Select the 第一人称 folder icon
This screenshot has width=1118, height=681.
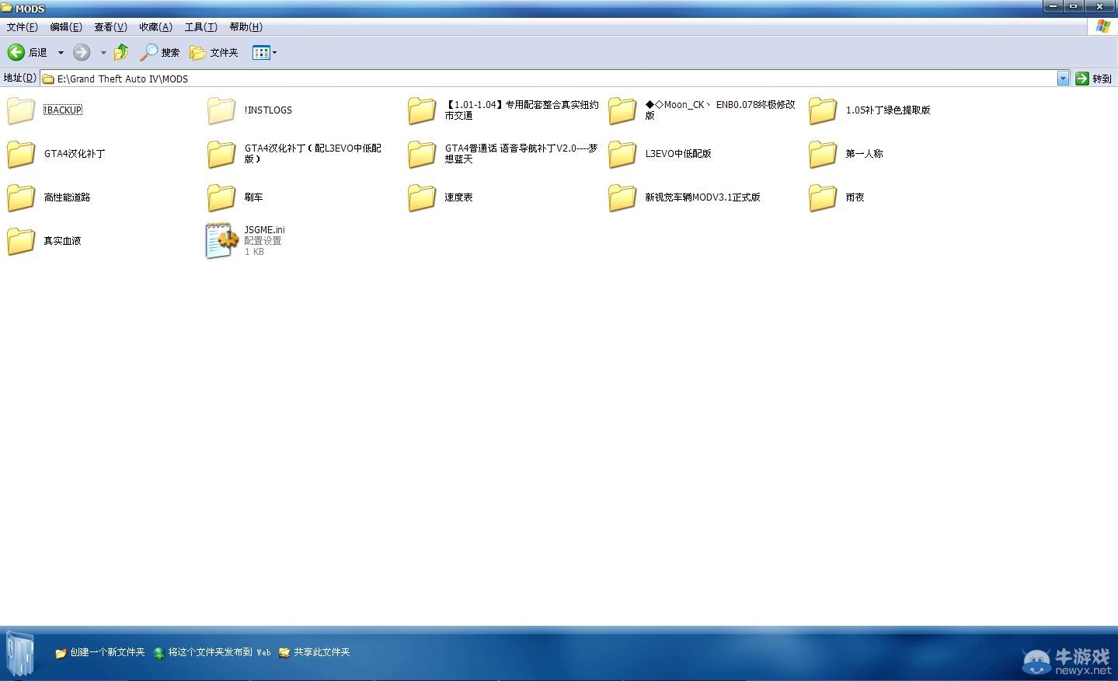(823, 154)
